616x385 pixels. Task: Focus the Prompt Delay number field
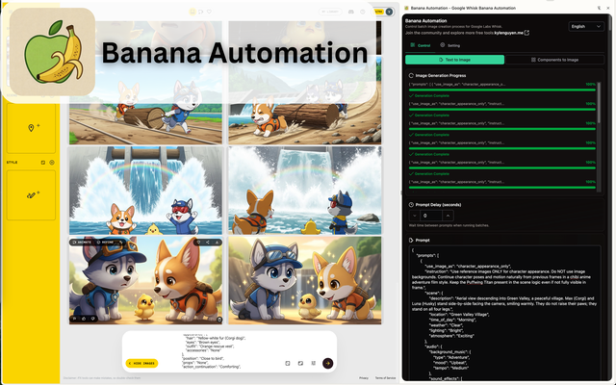click(x=431, y=216)
